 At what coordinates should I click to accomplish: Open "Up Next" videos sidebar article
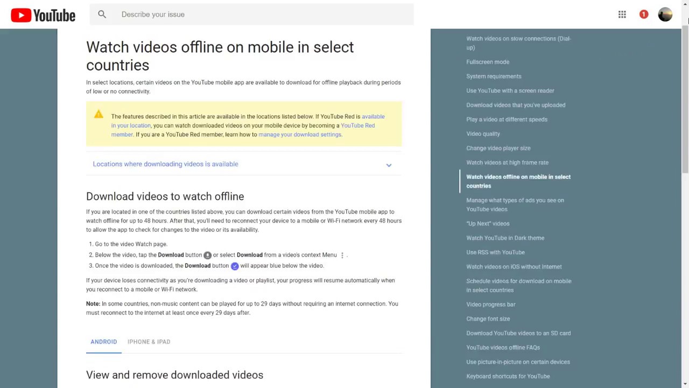coord(488,224)
